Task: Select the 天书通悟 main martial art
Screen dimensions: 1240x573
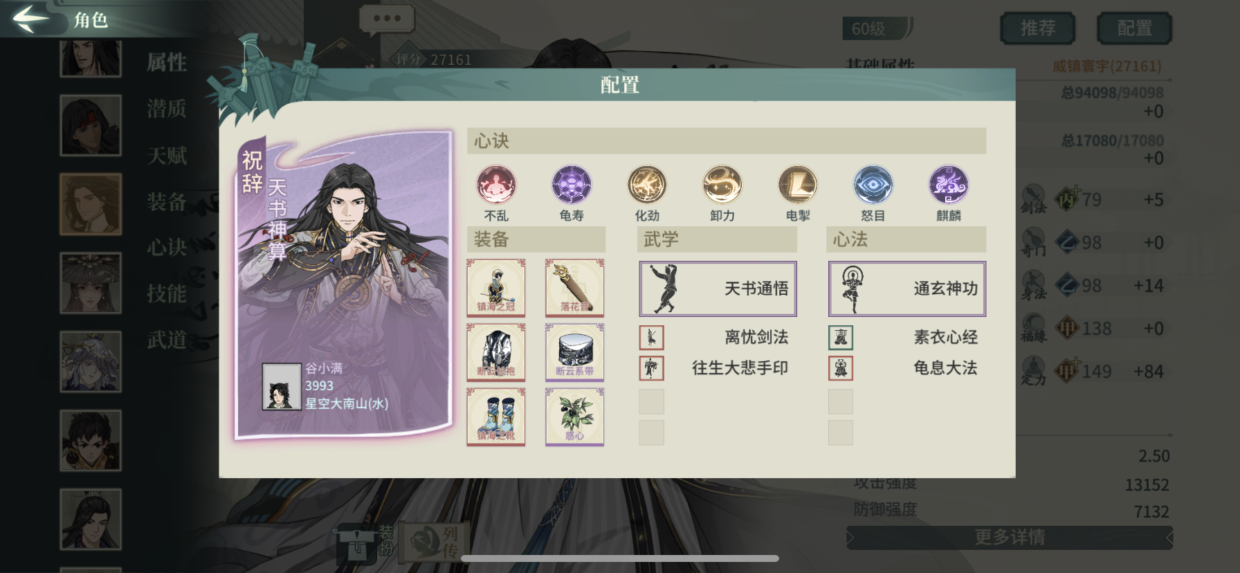Action: (x=718, y=289)
